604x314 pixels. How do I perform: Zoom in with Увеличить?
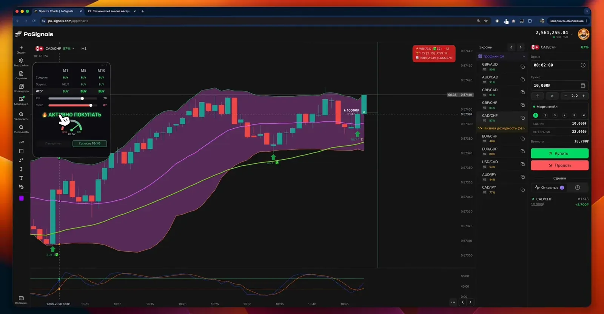(21, 116)
